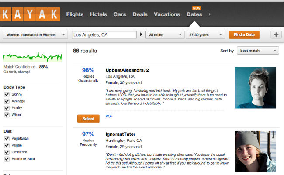Viewport: 284px width, 175px height.
Task: Click IgnorantTater's profile photo
Action: pos(256,151)
